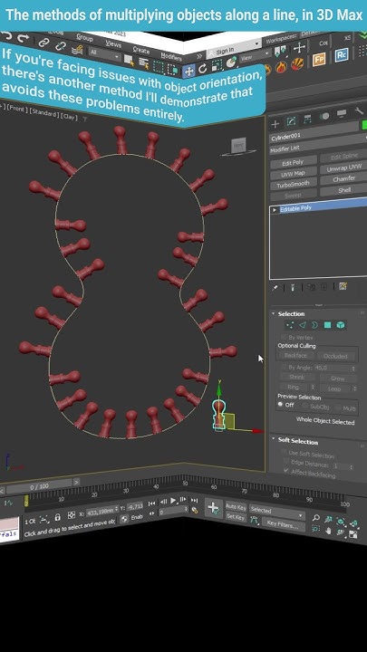Select Edge sub-object level icon
The height and width of the screenshot is (652, 367).
pos(303,325)
